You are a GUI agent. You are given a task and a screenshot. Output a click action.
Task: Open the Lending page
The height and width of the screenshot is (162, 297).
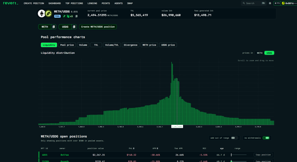(x=92, y=3)
